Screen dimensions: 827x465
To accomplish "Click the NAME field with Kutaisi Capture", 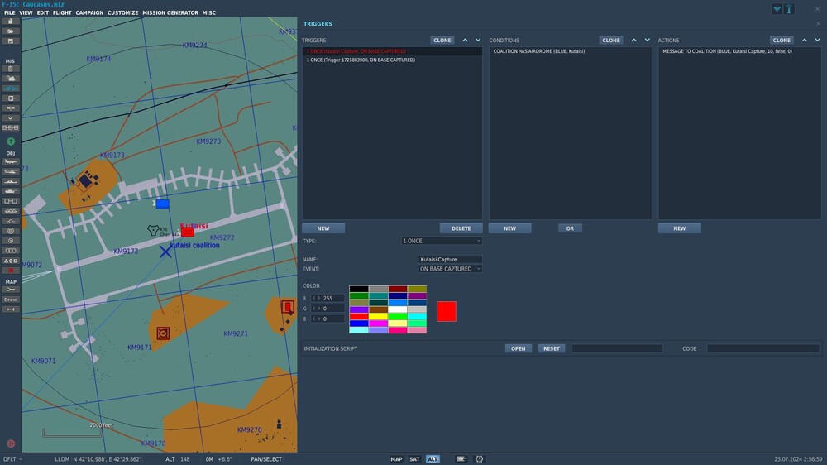I will pyautogui.click(x=450, y=260).
